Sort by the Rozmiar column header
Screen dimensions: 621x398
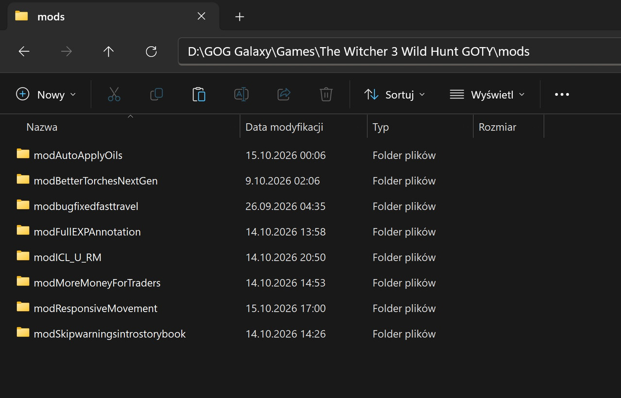coord(497,127)
